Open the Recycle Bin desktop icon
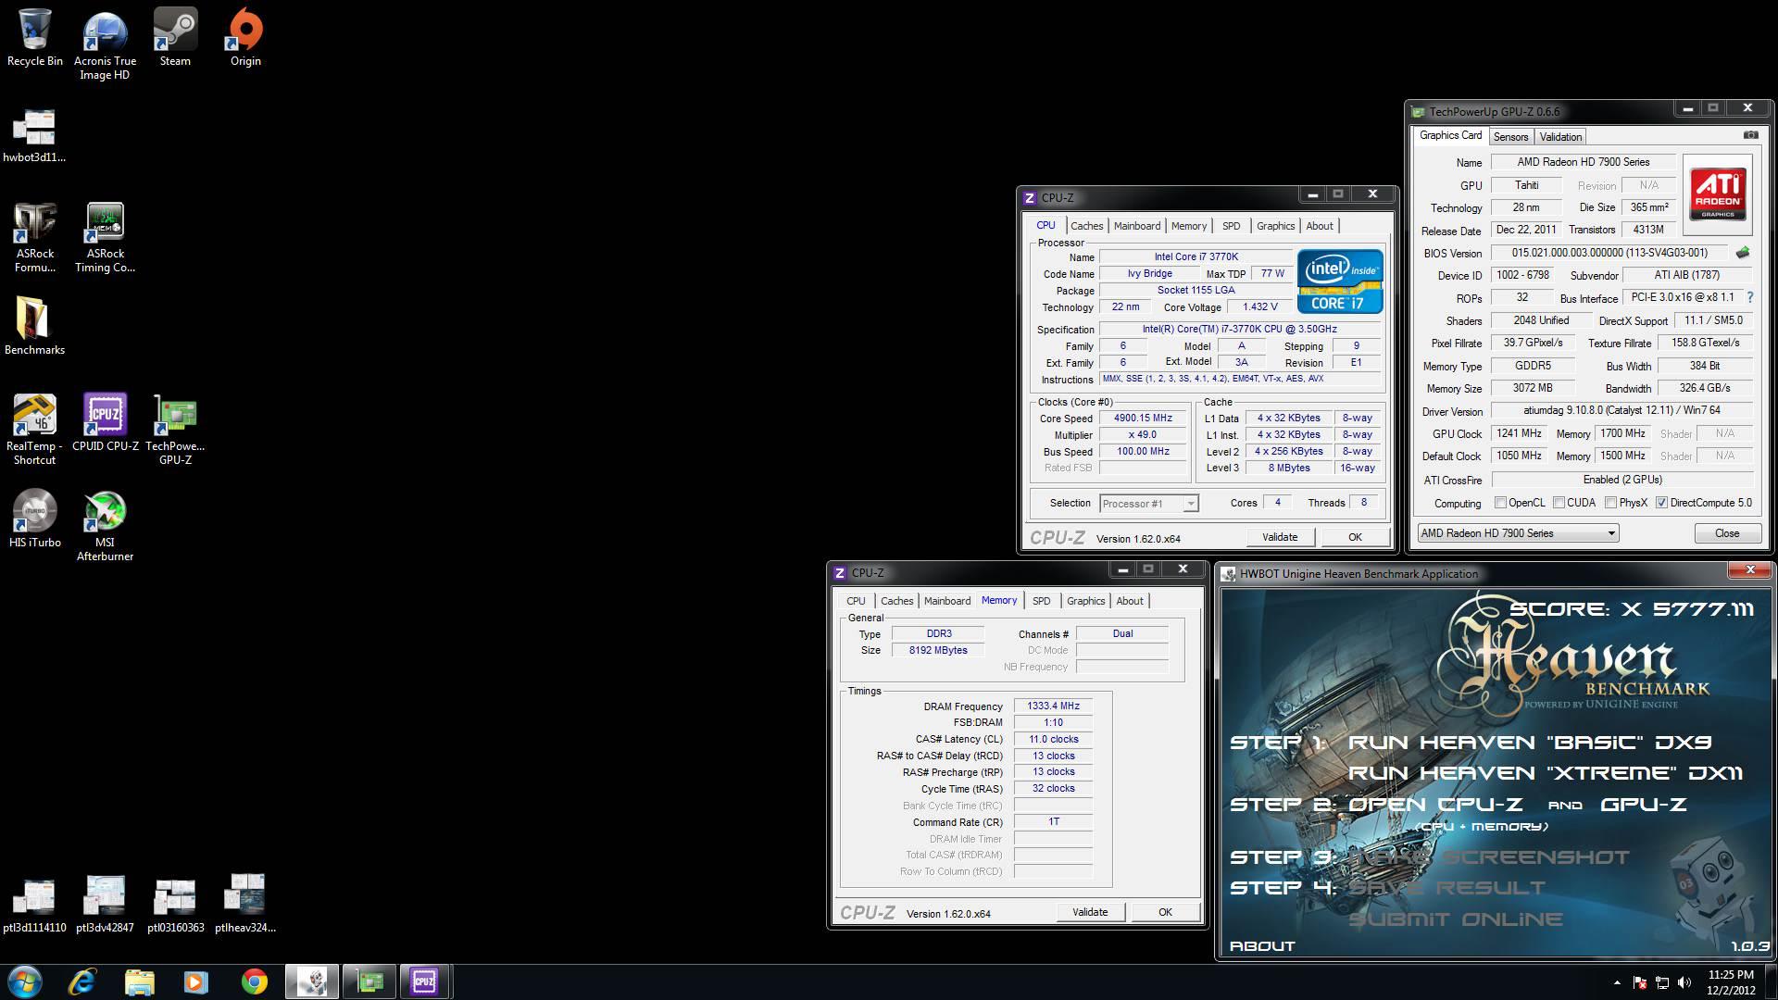The width and height of the screenshot is (1778, 1000). (x=35, y=38)
